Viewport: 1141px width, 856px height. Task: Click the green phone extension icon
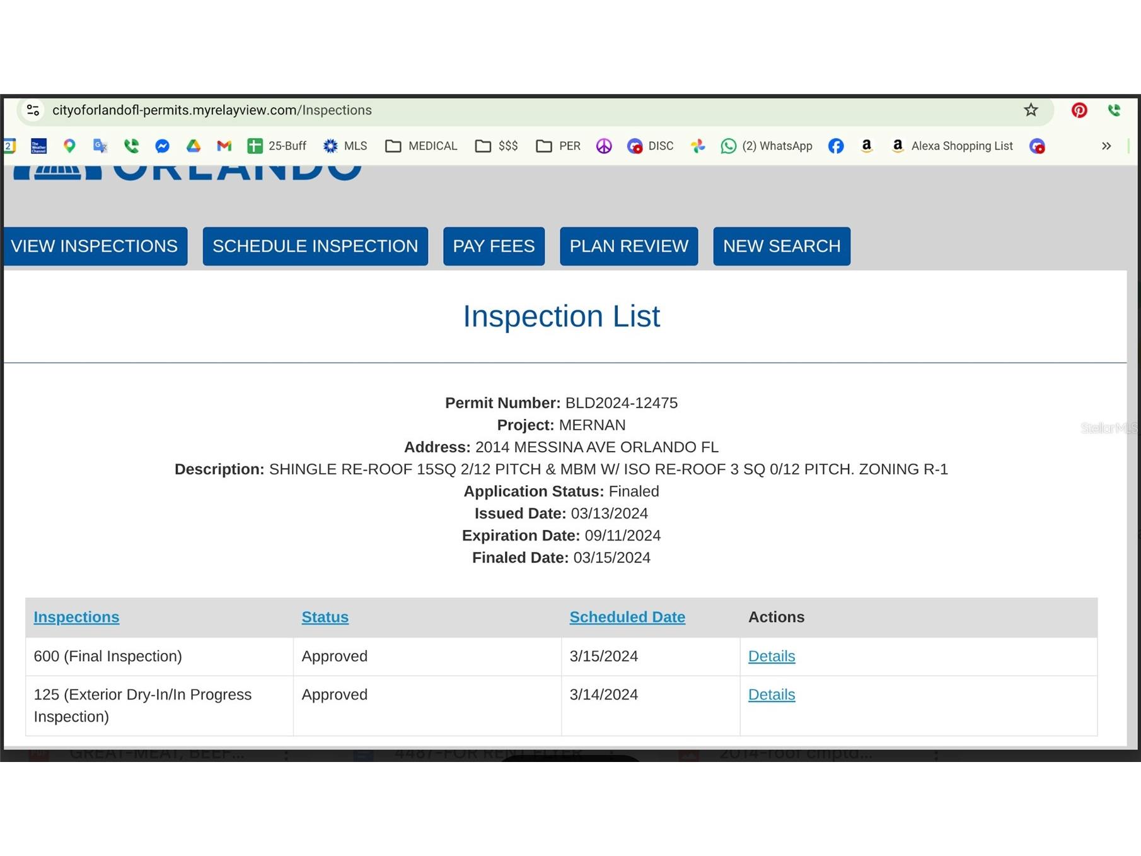pos(1114,110)
